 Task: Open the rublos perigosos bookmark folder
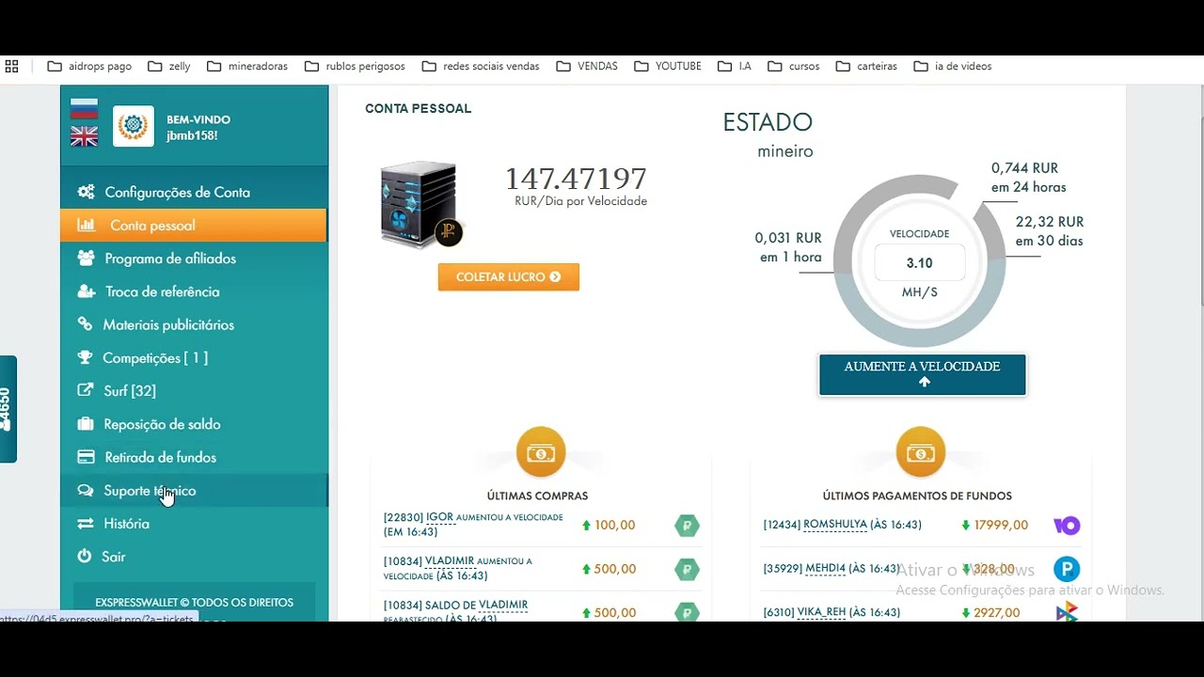[x=355, y=67]
